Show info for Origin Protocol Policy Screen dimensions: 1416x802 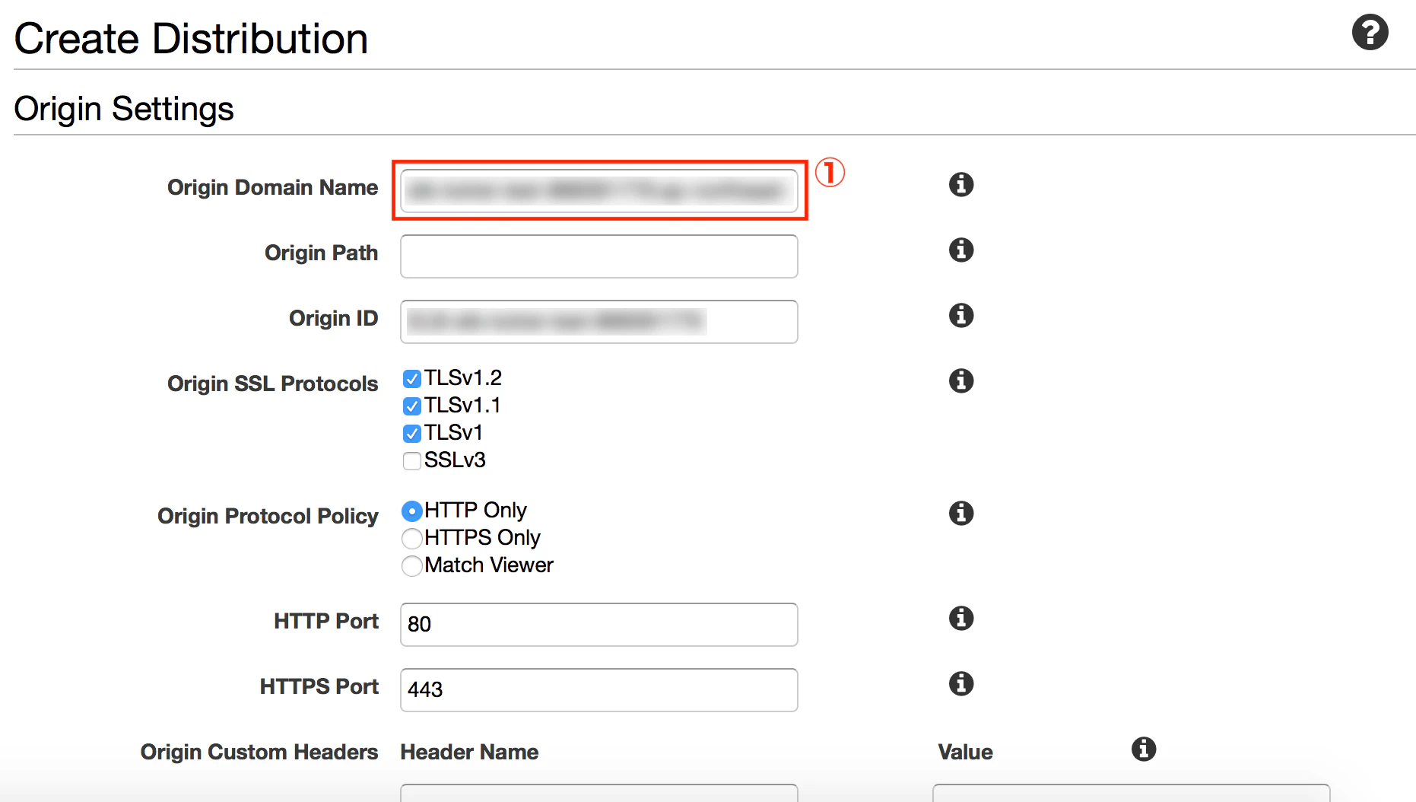(961, 513)
